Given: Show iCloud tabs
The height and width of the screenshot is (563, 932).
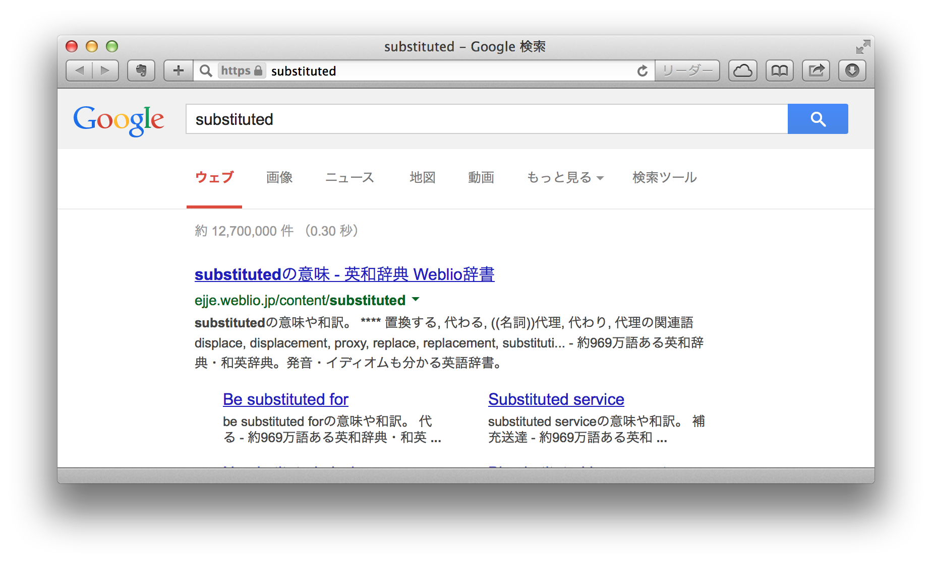Looking at the screenshot, I should tap(743, 71).
